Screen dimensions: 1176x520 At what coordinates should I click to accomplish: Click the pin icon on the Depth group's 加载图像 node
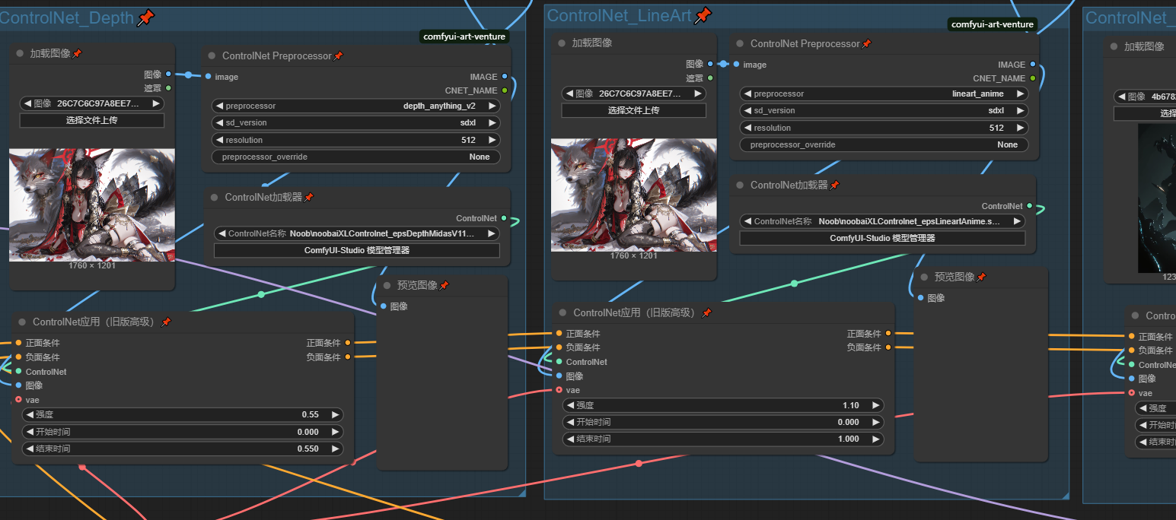(x=78, y=54)
